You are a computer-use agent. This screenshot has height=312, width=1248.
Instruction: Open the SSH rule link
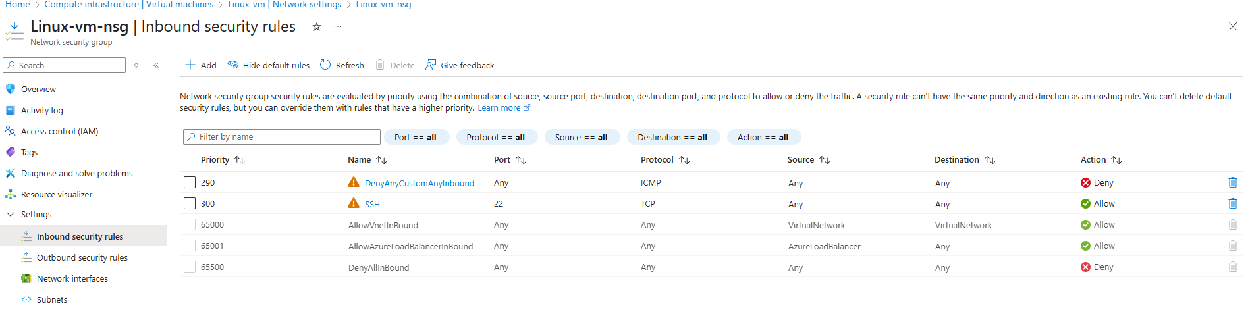pos(372,204)
